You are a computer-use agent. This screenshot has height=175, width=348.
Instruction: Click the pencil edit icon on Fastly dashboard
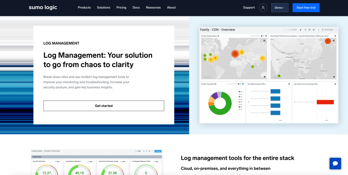pos(301,30)
